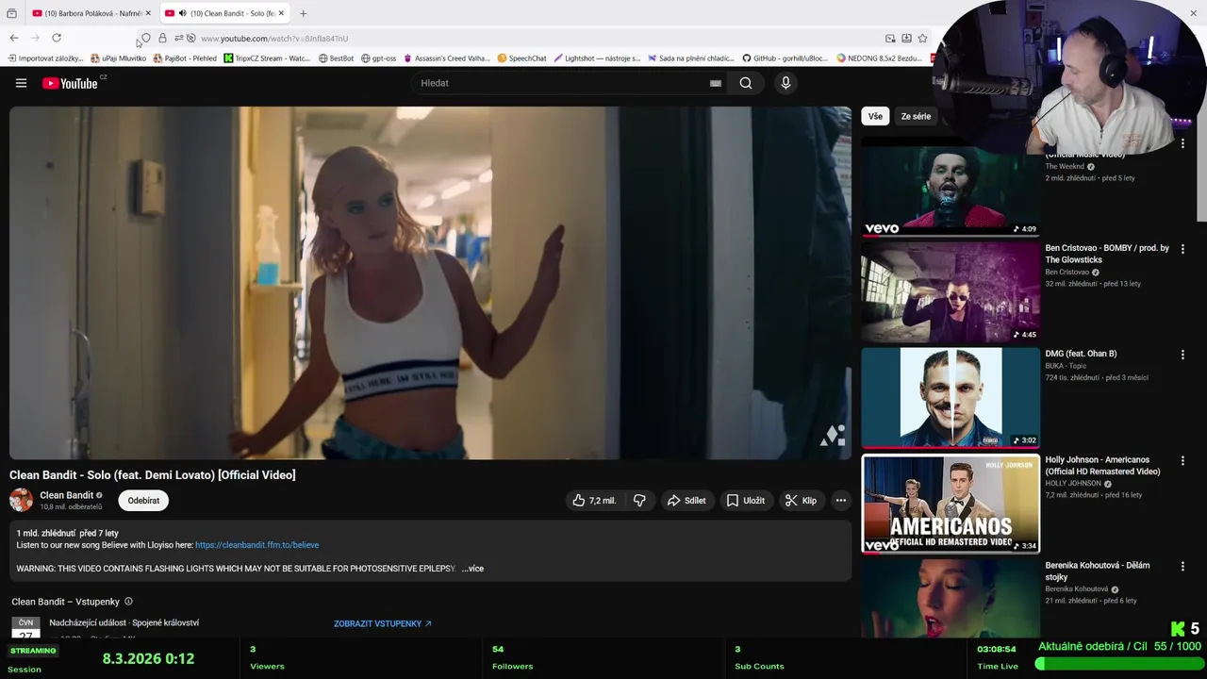The height and width of the screenshot is (679, 1207).
Task: Open the more actions menu beside Klip
Action: point(841,501)
